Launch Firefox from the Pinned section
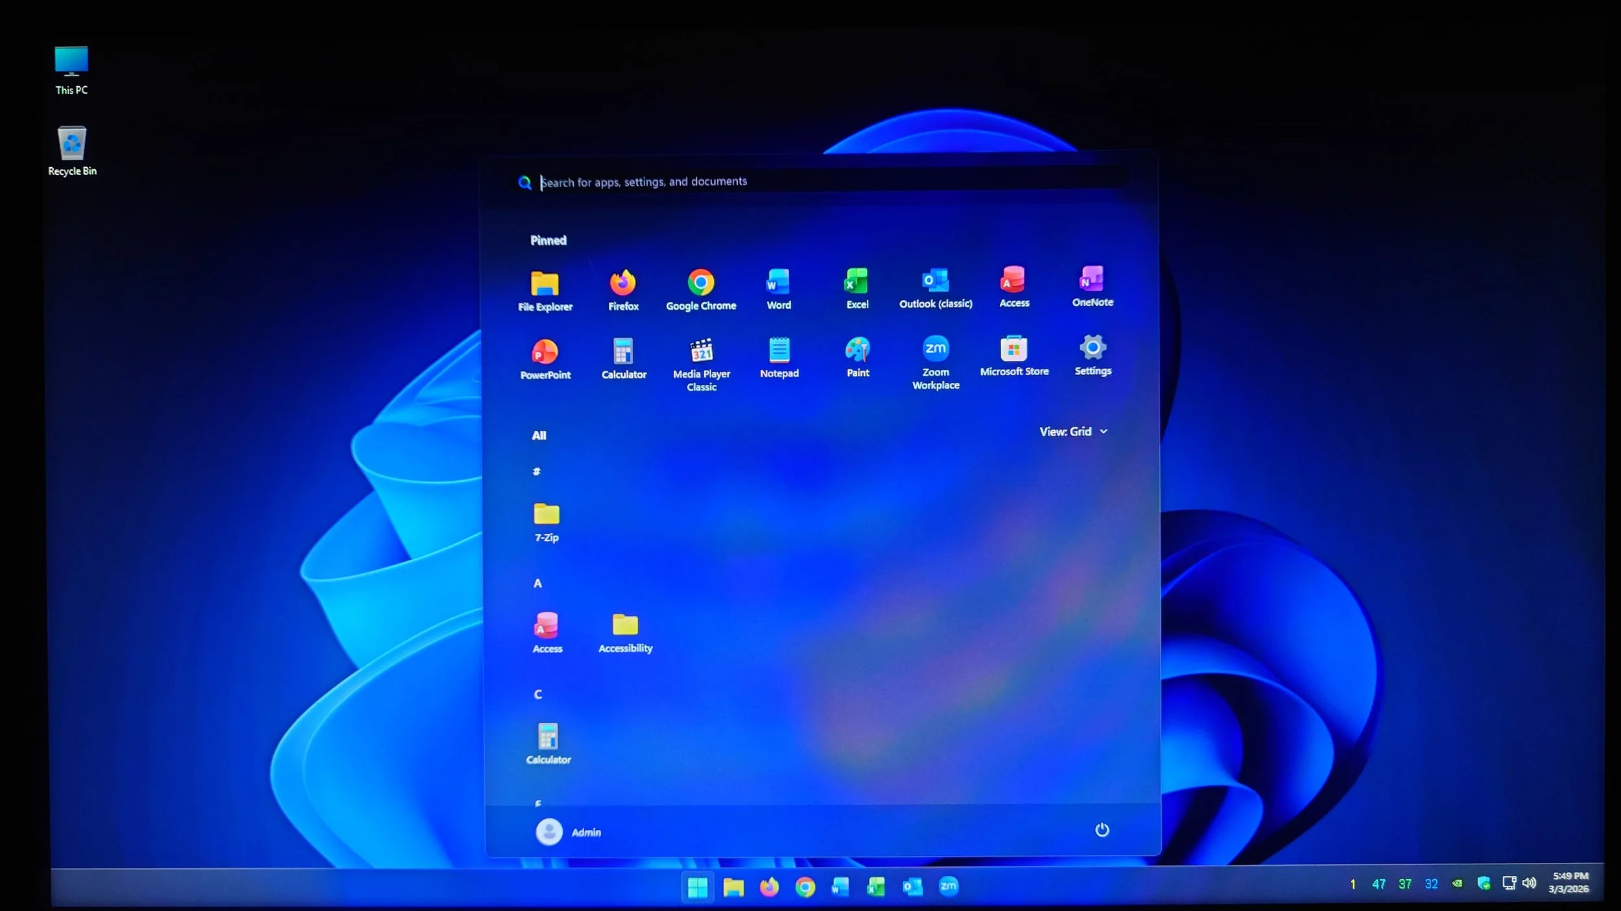The width and height of the screenshot is (1621, 911). pyautogui.click(x=623, y=290)
